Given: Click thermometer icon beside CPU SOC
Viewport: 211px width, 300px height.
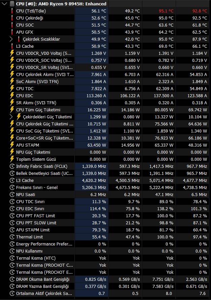Looking at the screenshot, I should pos(12,25).
